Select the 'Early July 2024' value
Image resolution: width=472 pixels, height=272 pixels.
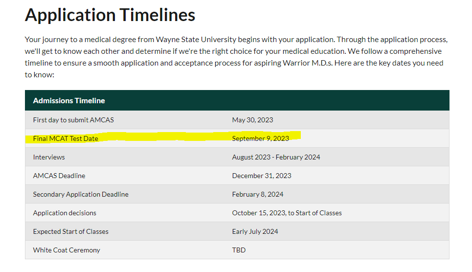(255, 231)
